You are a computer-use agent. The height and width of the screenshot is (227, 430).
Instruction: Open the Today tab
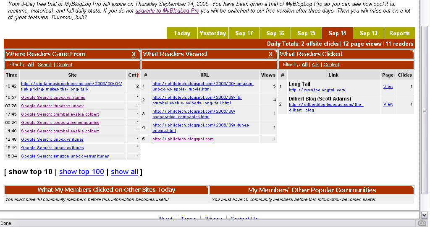(x=182, y=33)
